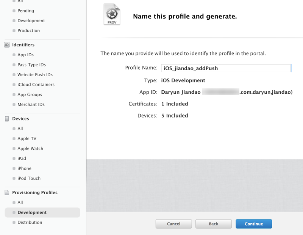Image resolution: width=303 pixels, height=235 pixels.
Task: Open App IDs in the sidebar
Action: tap(25, 55)
